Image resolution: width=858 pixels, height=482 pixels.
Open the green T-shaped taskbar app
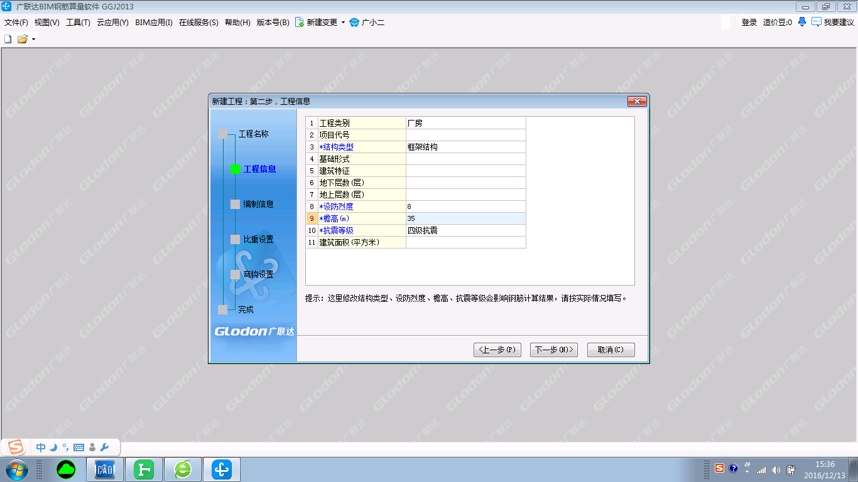144,469
